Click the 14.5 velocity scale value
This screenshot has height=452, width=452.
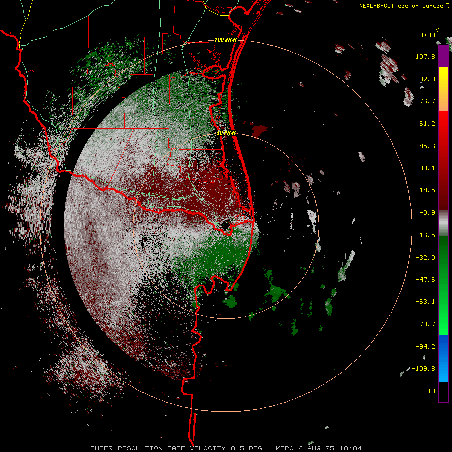427,190
